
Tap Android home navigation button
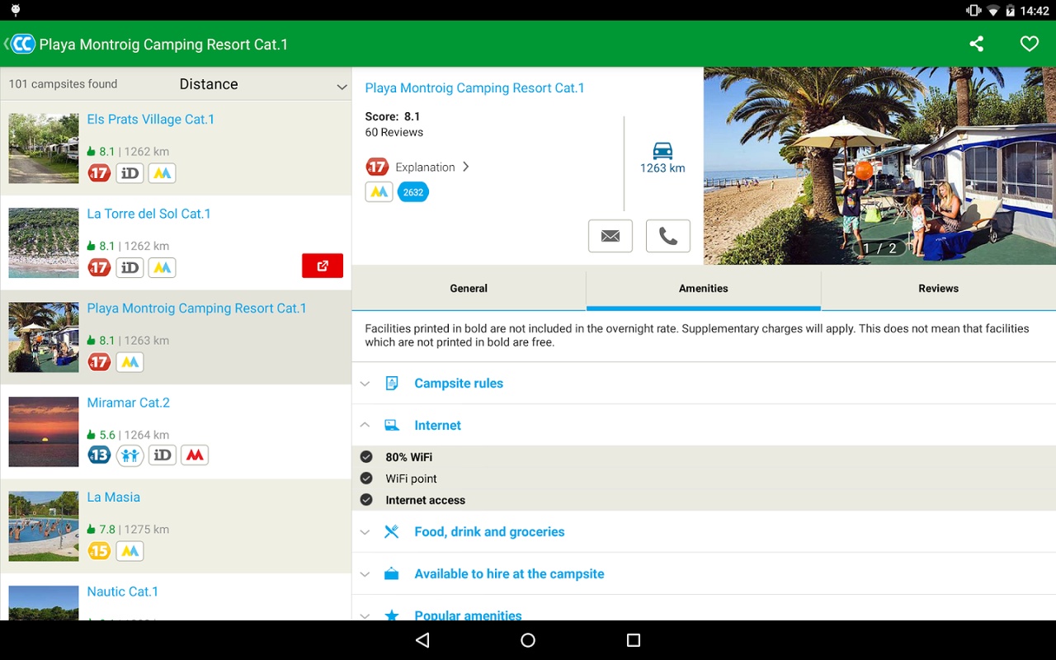[x=528, y=640]
